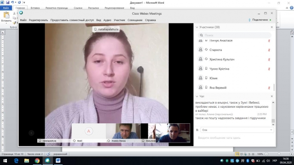Click chat scrollbar down arrow
294x165 pixels.
point(273,124)
